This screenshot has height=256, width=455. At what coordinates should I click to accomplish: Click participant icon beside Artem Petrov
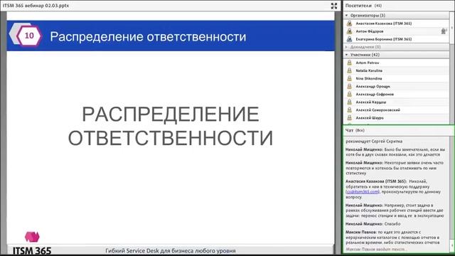(349, 63)
